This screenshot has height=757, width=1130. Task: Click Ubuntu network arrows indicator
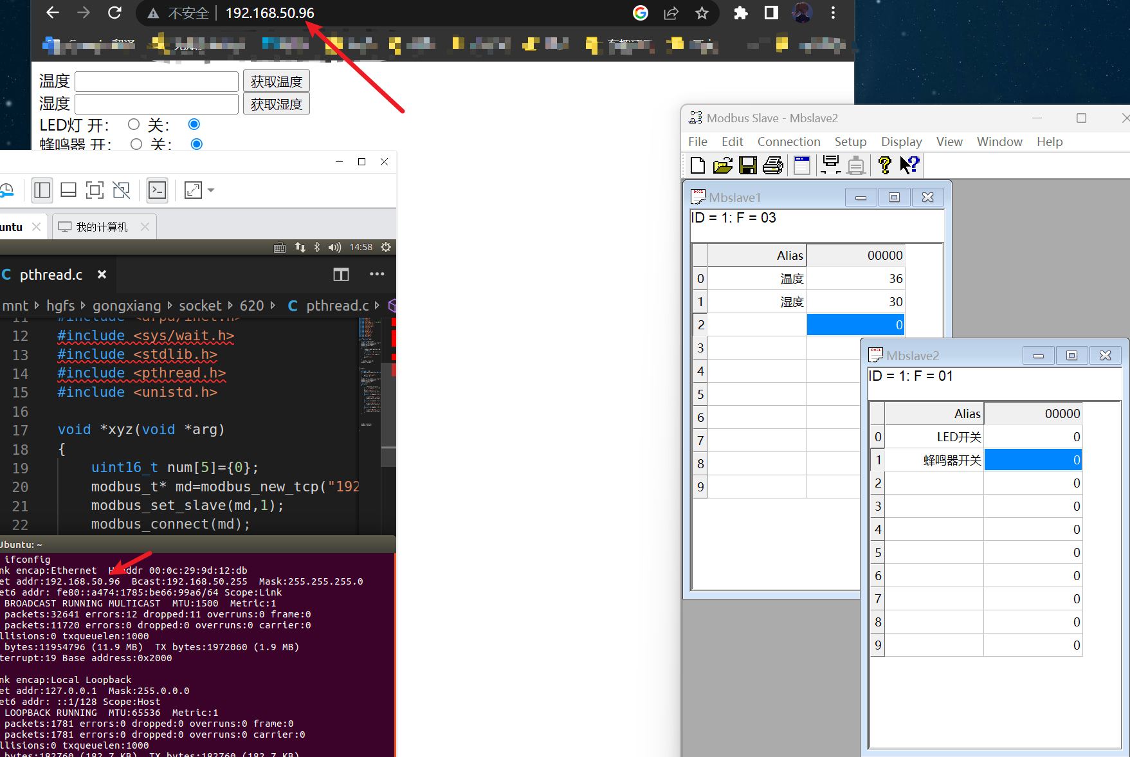point(300,247)
